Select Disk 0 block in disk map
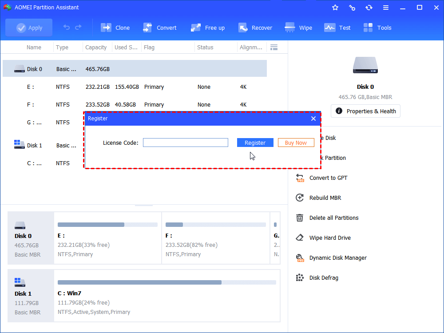The width and height of the screenshot is (444, 333). [x=31, y=238]
